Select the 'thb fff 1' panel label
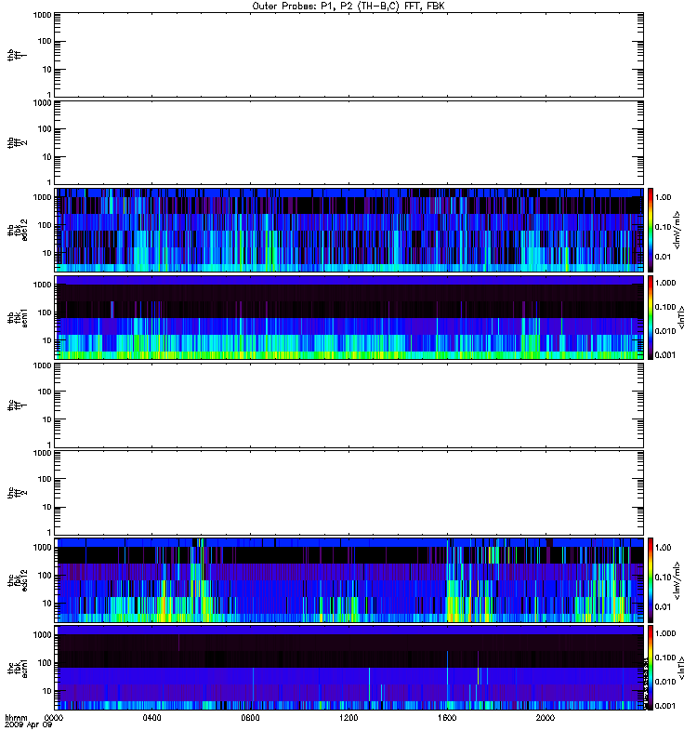Screen dimensions: 697x744 pos(17,55)
